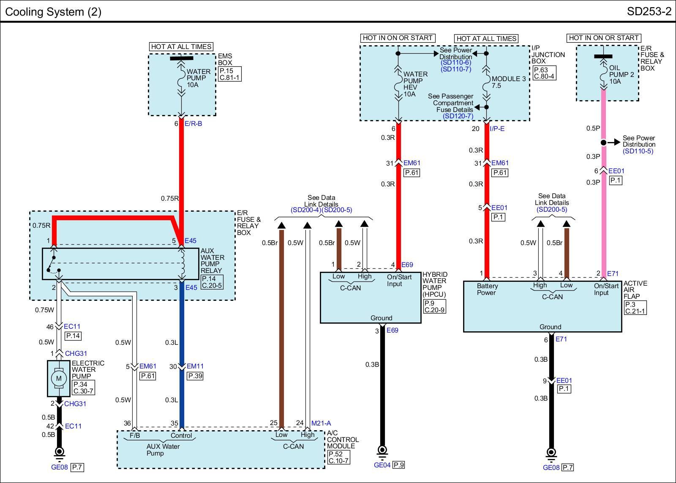This screenshot has width=676, height=483.
Task: Click ground symbol below the electric water pump
Action: (x=59, y=452)
